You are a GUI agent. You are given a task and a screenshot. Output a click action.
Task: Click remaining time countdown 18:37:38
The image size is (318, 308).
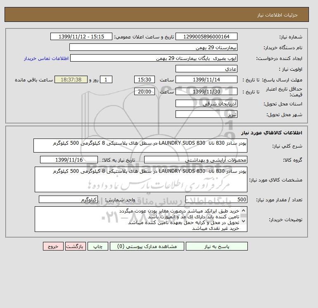click(71, 80)
